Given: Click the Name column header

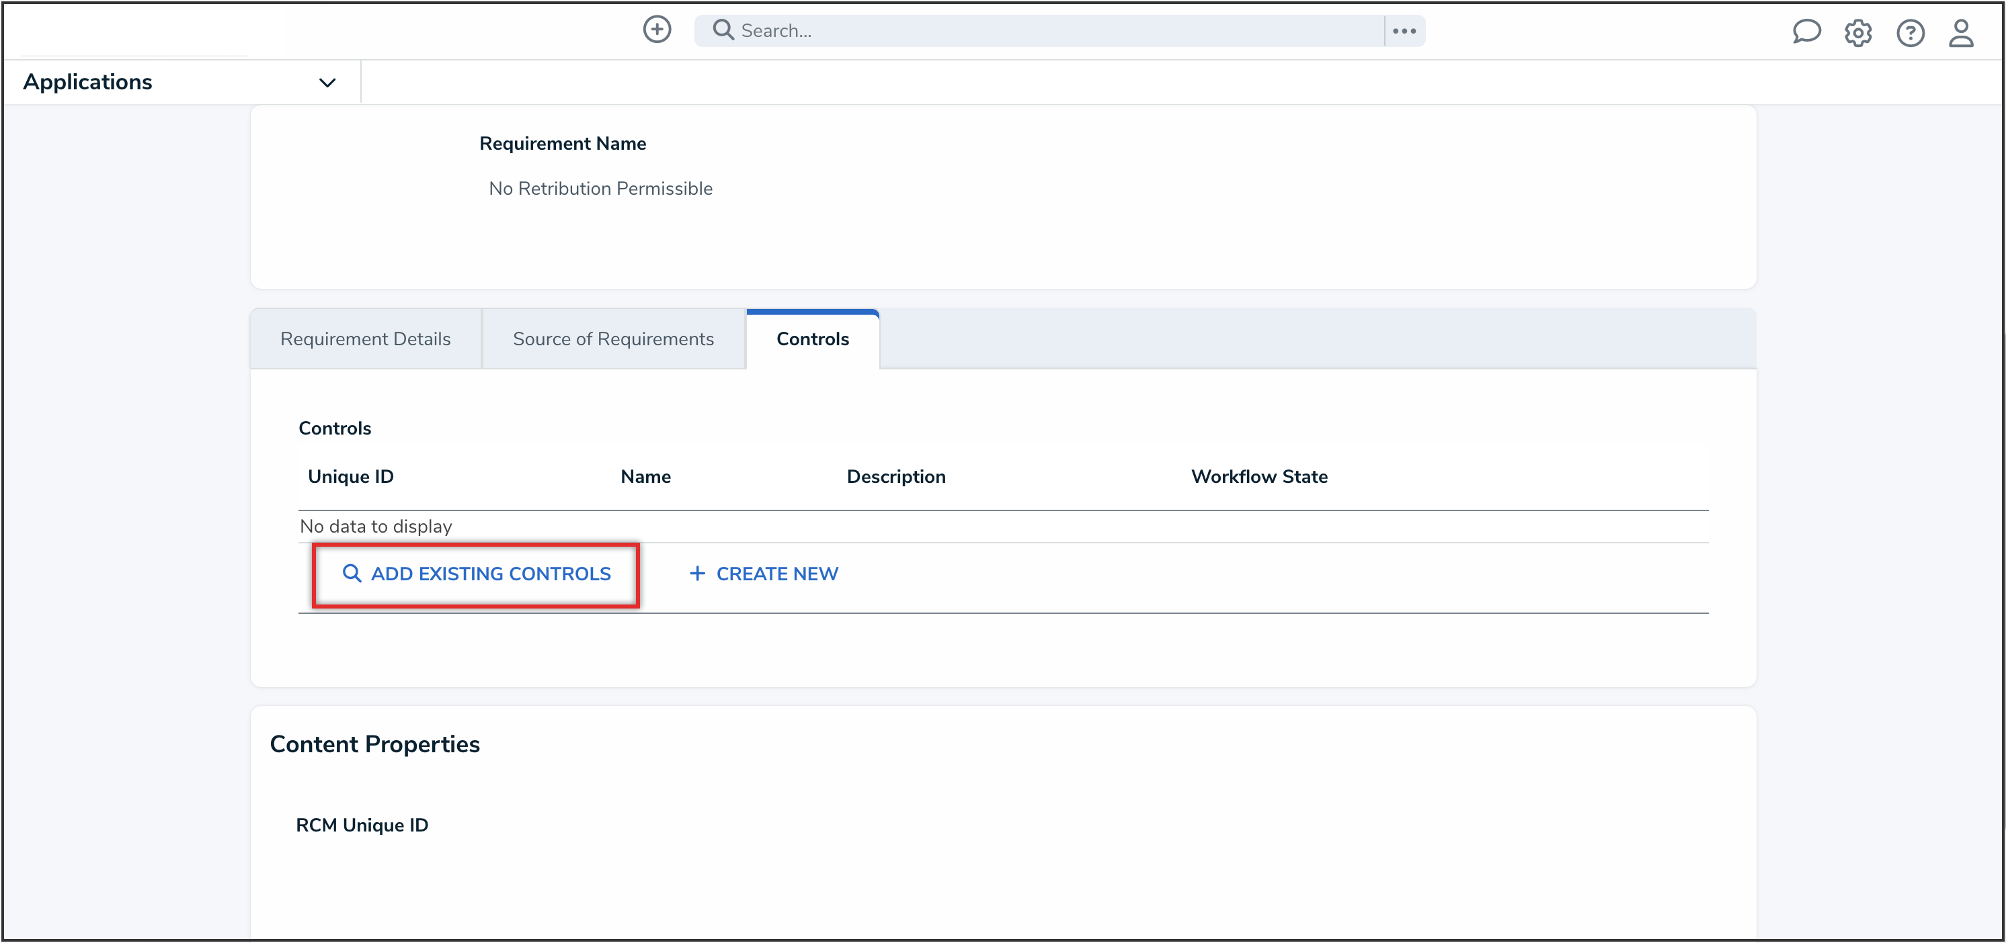Looking at the screenshot, I should (x=645, y=476).
